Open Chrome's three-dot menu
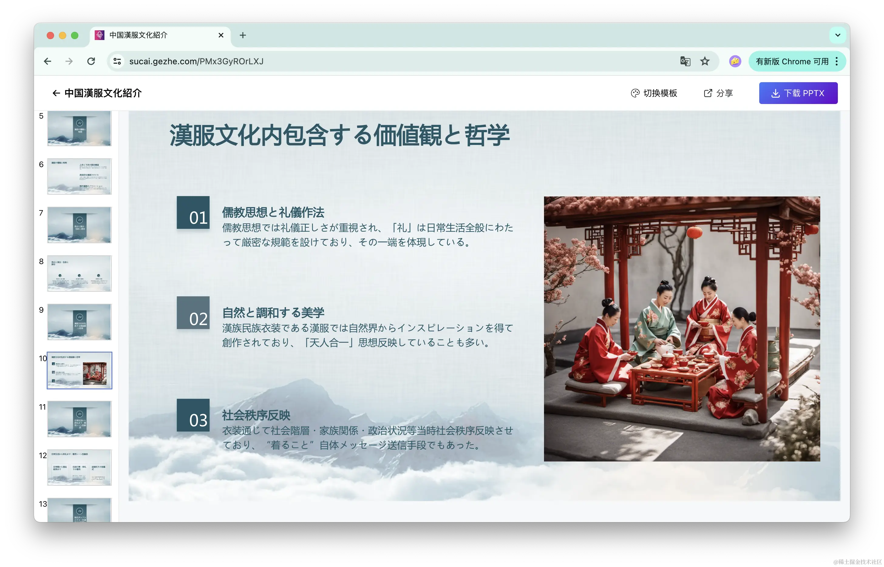This screenshot has width=884, height=567. pos(837,61)
